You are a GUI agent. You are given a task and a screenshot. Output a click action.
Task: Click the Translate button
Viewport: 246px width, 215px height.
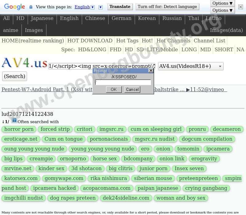(120, 7)
